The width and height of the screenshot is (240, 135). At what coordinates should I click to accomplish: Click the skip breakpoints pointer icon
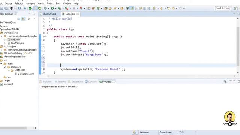[x=25, y=8]
